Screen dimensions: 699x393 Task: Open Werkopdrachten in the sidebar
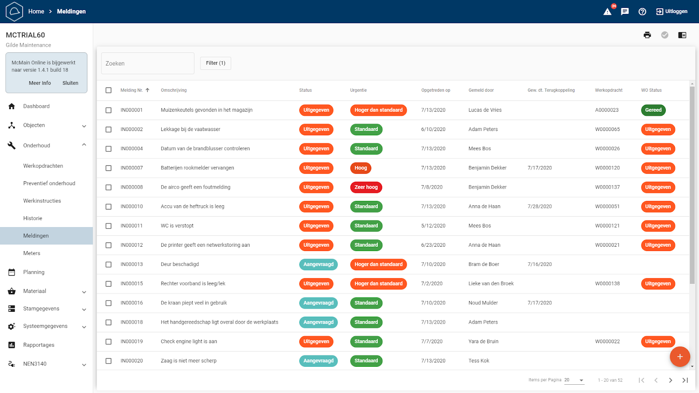click(x=43, y=166)
